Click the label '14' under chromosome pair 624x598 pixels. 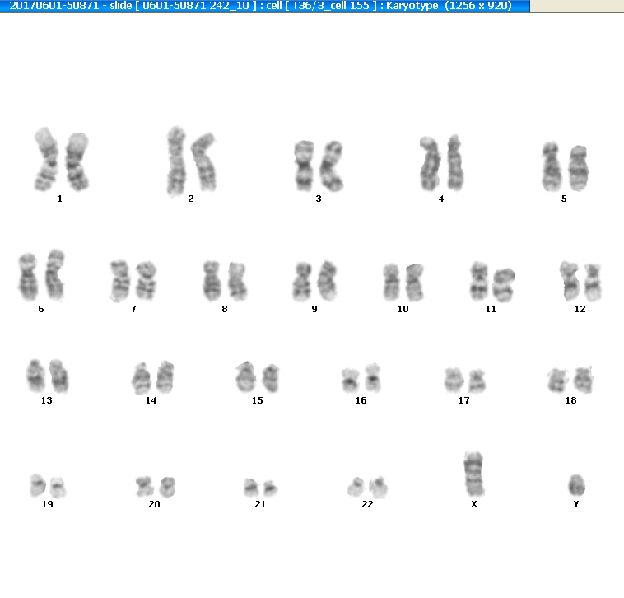tap(151, 400)
